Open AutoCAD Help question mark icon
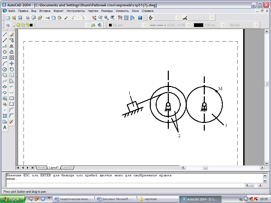Image resolution: width=271 pixels, height=203 pixels. click(x=140, y=18)
